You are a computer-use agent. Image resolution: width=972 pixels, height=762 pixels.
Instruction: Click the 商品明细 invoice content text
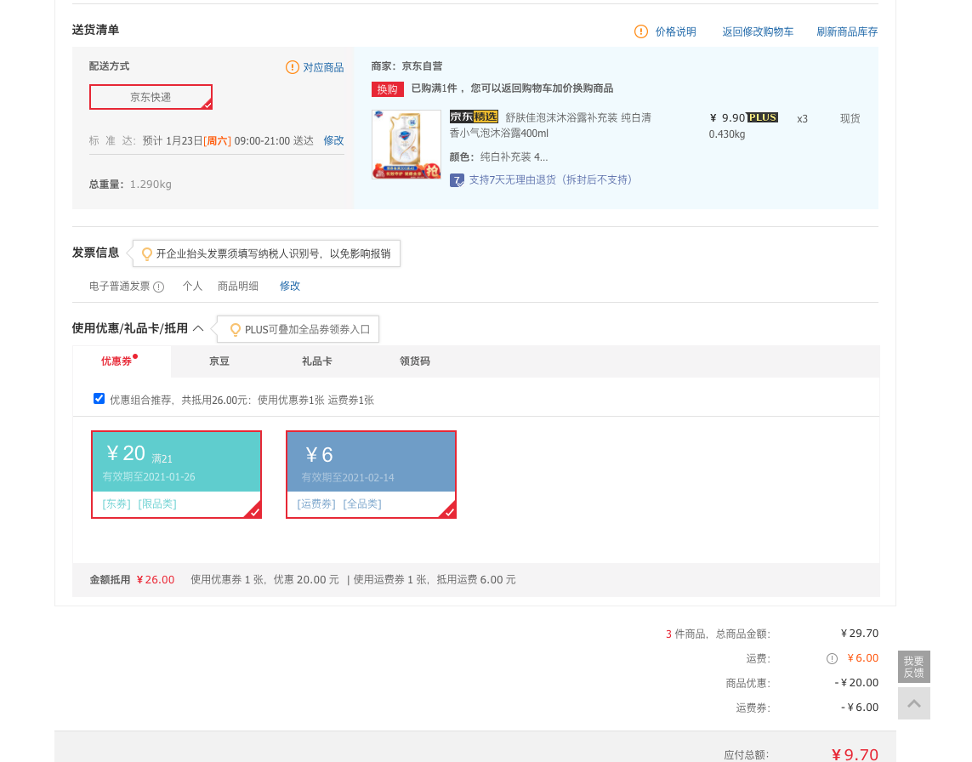(x=237, y=286)
